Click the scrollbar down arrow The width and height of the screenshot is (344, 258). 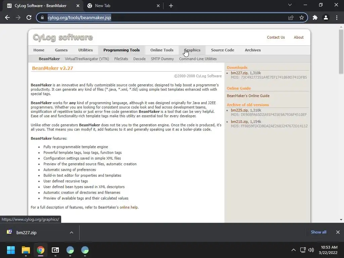(341, 220)
